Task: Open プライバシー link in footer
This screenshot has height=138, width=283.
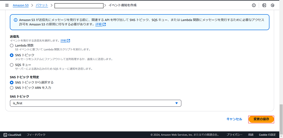Action: [234, 134]
